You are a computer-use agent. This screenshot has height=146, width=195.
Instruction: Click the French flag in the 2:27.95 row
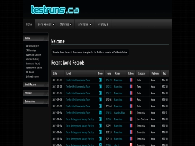coord(131,126)
